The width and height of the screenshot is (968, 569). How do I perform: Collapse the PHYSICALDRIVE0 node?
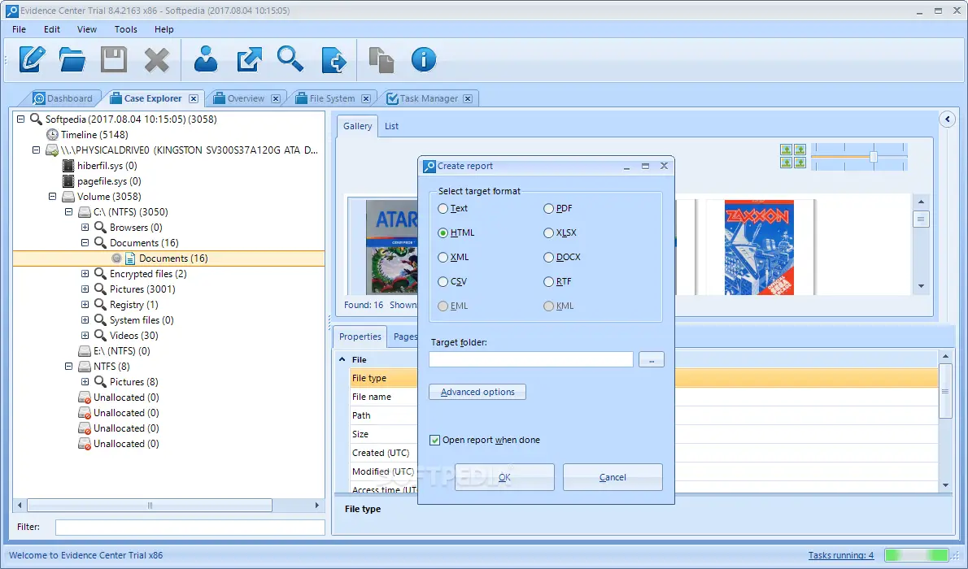click(x=37, y=150)
